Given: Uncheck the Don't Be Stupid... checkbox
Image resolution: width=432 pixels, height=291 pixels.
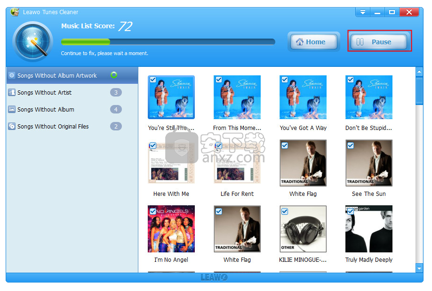Looking at the screenshot, I should pos(351,80).
